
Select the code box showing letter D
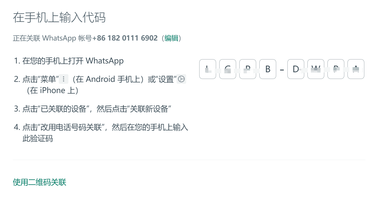(296, 69)
